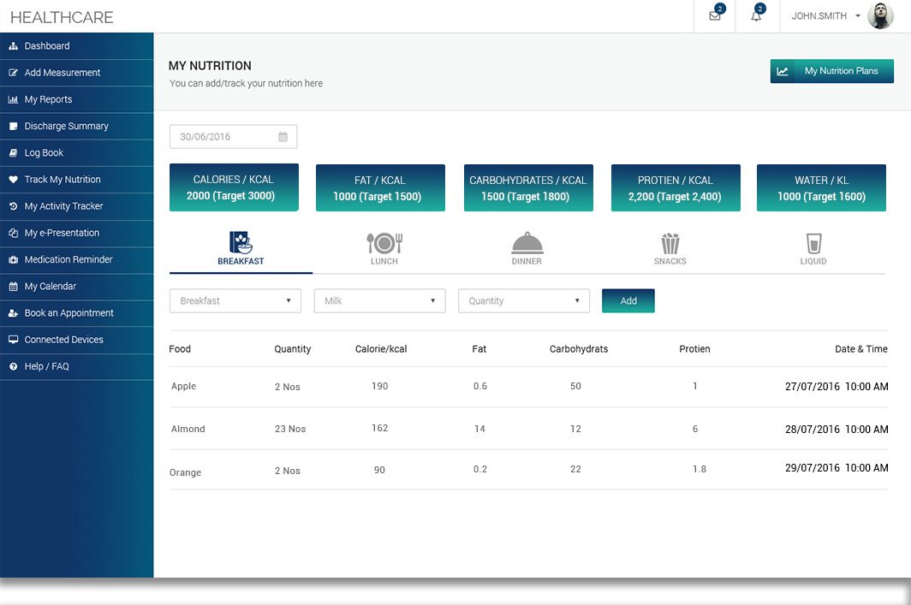Click the FAT / KCAL summary card
911x605 pixels.
[380, 188]
